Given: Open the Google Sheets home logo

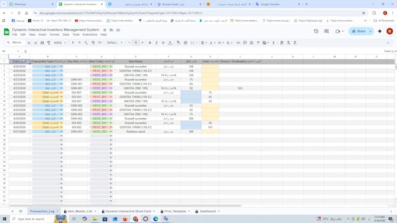Looking at the screenshot, I should point(6,32).
